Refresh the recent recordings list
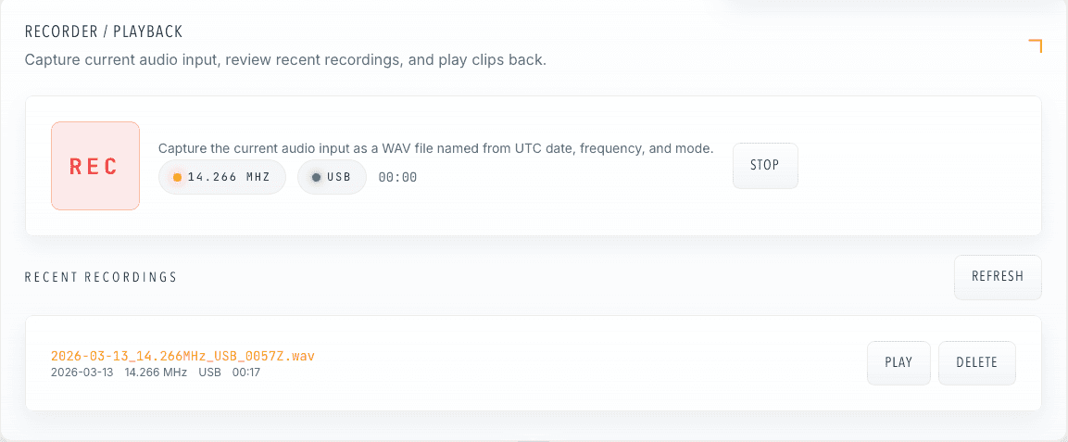The width and height of the screenshot is (1068, 442). (x=997, y=276)
